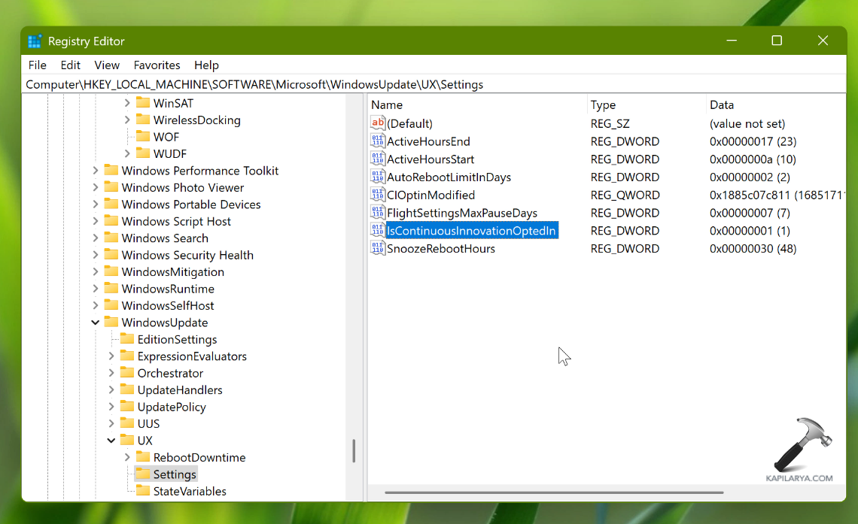The width and height of the screenshot is (858, 524).
Task: Open the Edit menu
Action: tap(70, 65)
